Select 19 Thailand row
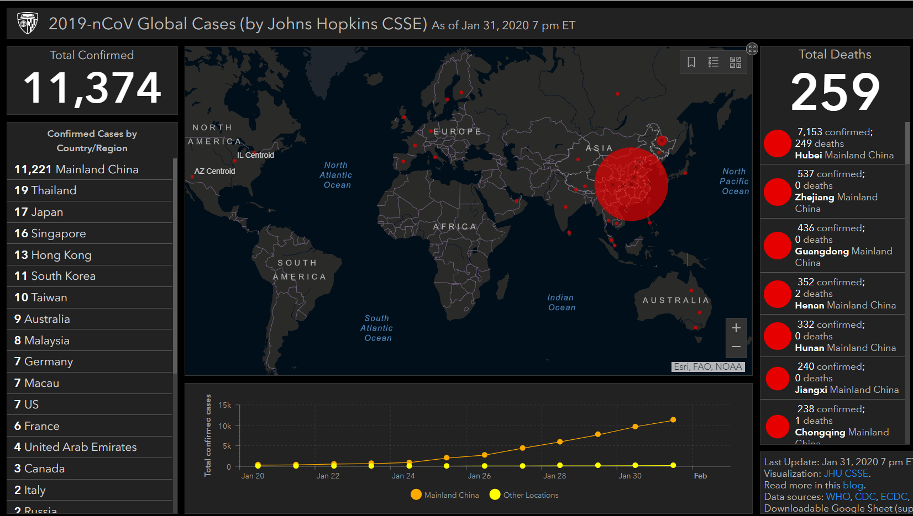 click(x=90, y=190)
